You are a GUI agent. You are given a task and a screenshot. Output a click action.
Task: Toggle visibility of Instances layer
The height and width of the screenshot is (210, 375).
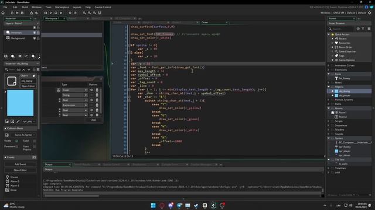click(x=35, y=33)
